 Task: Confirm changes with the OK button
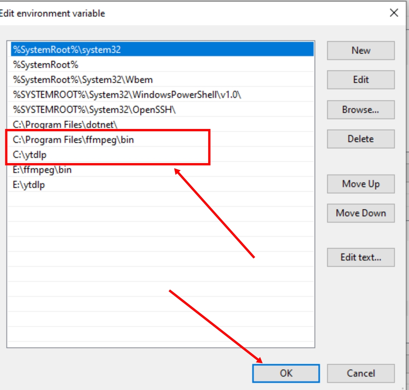click(x=286, y=373)
